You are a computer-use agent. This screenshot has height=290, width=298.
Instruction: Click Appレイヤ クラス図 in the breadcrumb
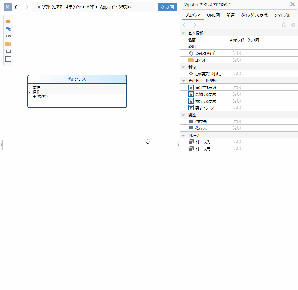[x=116, y=7]
